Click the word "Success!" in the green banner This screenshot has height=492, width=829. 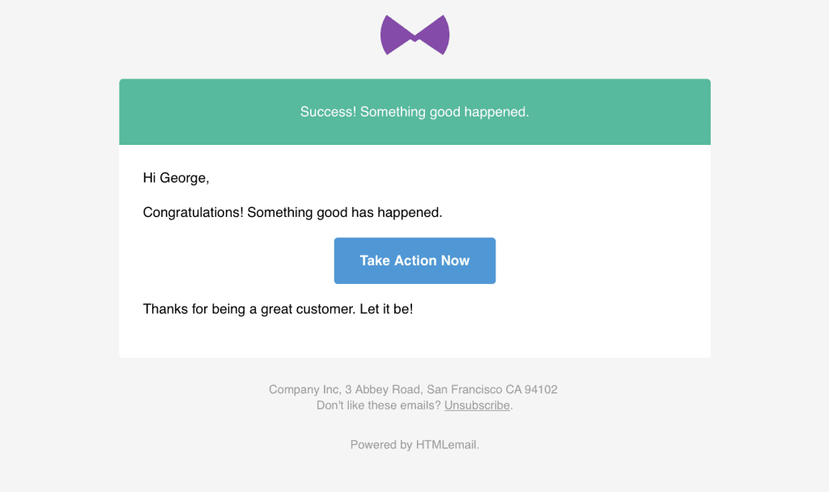[329, 112]
